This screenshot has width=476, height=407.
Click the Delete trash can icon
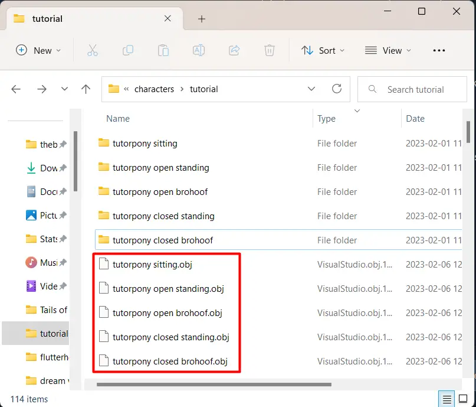click(270, 50)
